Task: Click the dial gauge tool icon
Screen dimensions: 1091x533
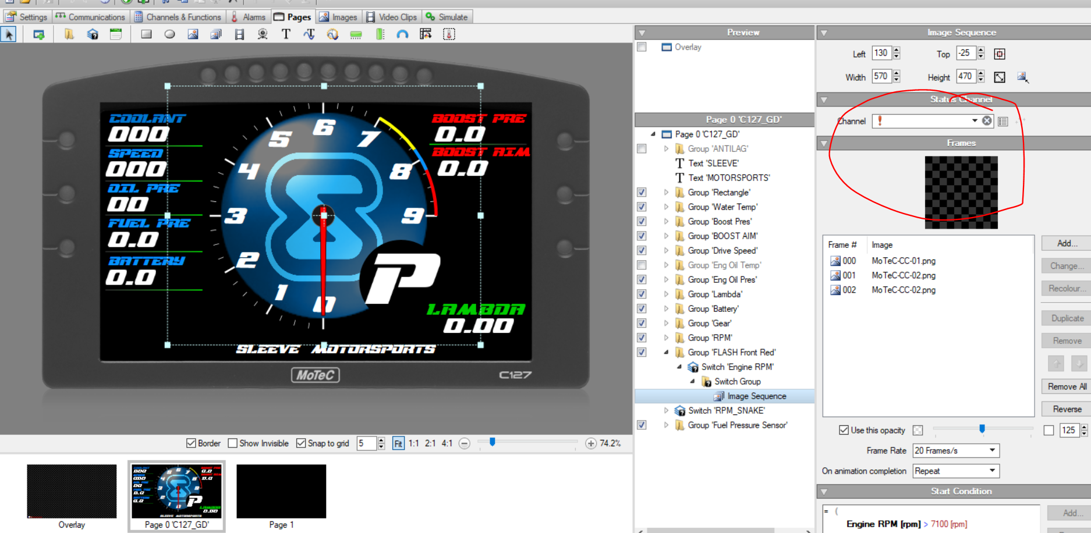Action: (x=332, y=34)
